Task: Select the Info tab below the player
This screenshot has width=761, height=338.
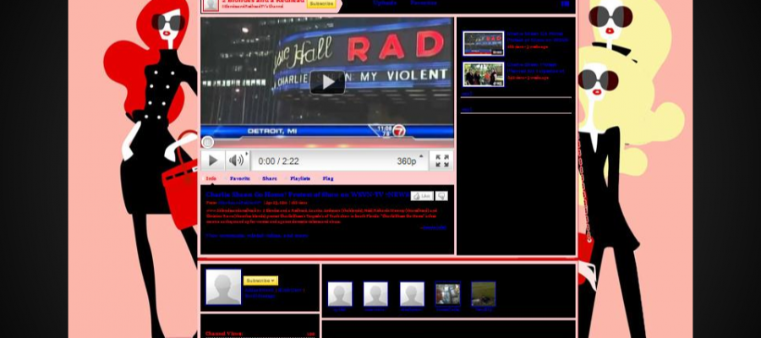Action: (x=211, y=178)
